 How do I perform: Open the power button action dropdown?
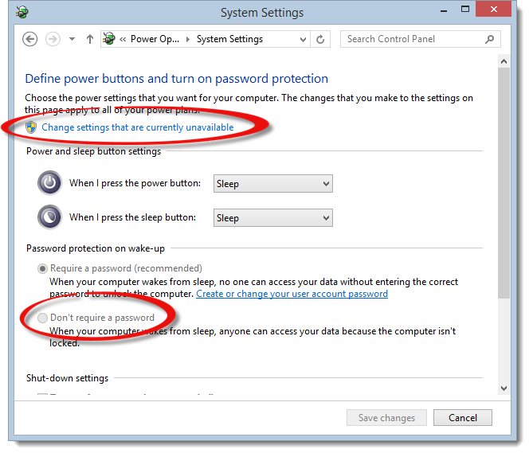[273, 184]
